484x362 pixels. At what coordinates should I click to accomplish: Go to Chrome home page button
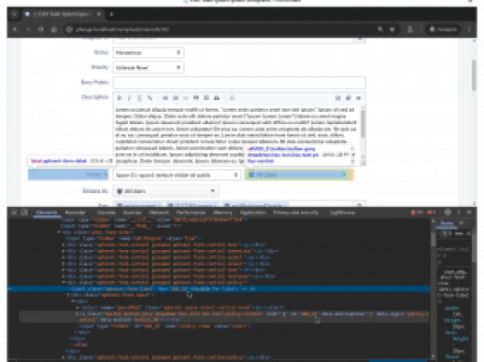(54, 29)
